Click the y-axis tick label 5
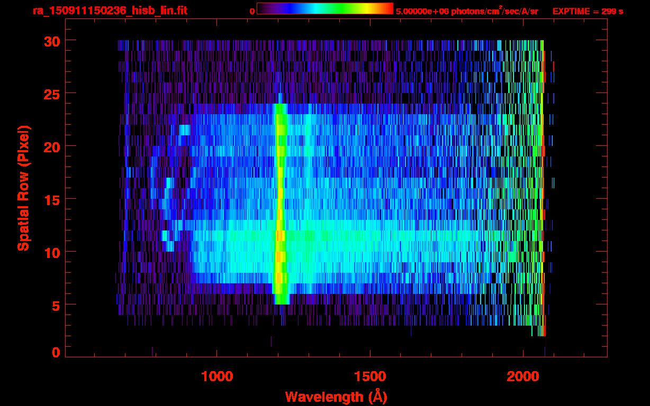The height and width of the screenshot is (406, 650). point(55,305)
